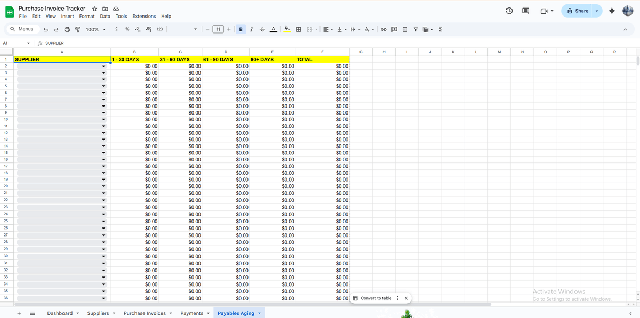Open the borders tool
The height and width of the screenshot is (318, 640).
point(298,29)
